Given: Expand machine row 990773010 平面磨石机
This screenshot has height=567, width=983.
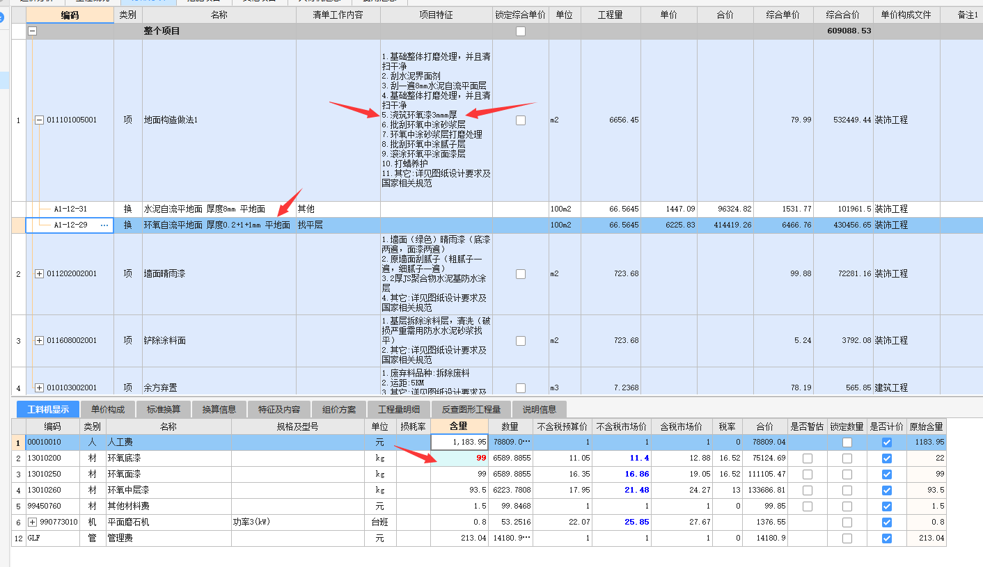Looking at the screenshot, I should (x=32, y=522).
